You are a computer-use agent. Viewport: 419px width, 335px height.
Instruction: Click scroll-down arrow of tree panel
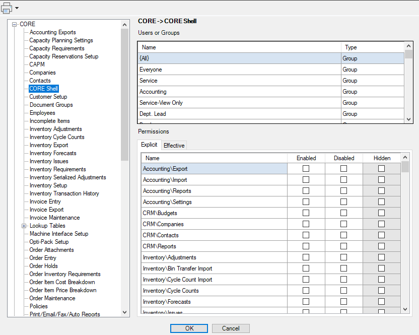click(x=124, y=312)
